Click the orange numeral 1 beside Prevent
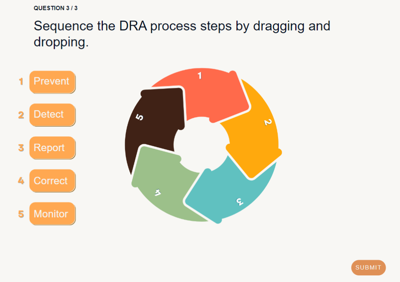 click(21, 82)
